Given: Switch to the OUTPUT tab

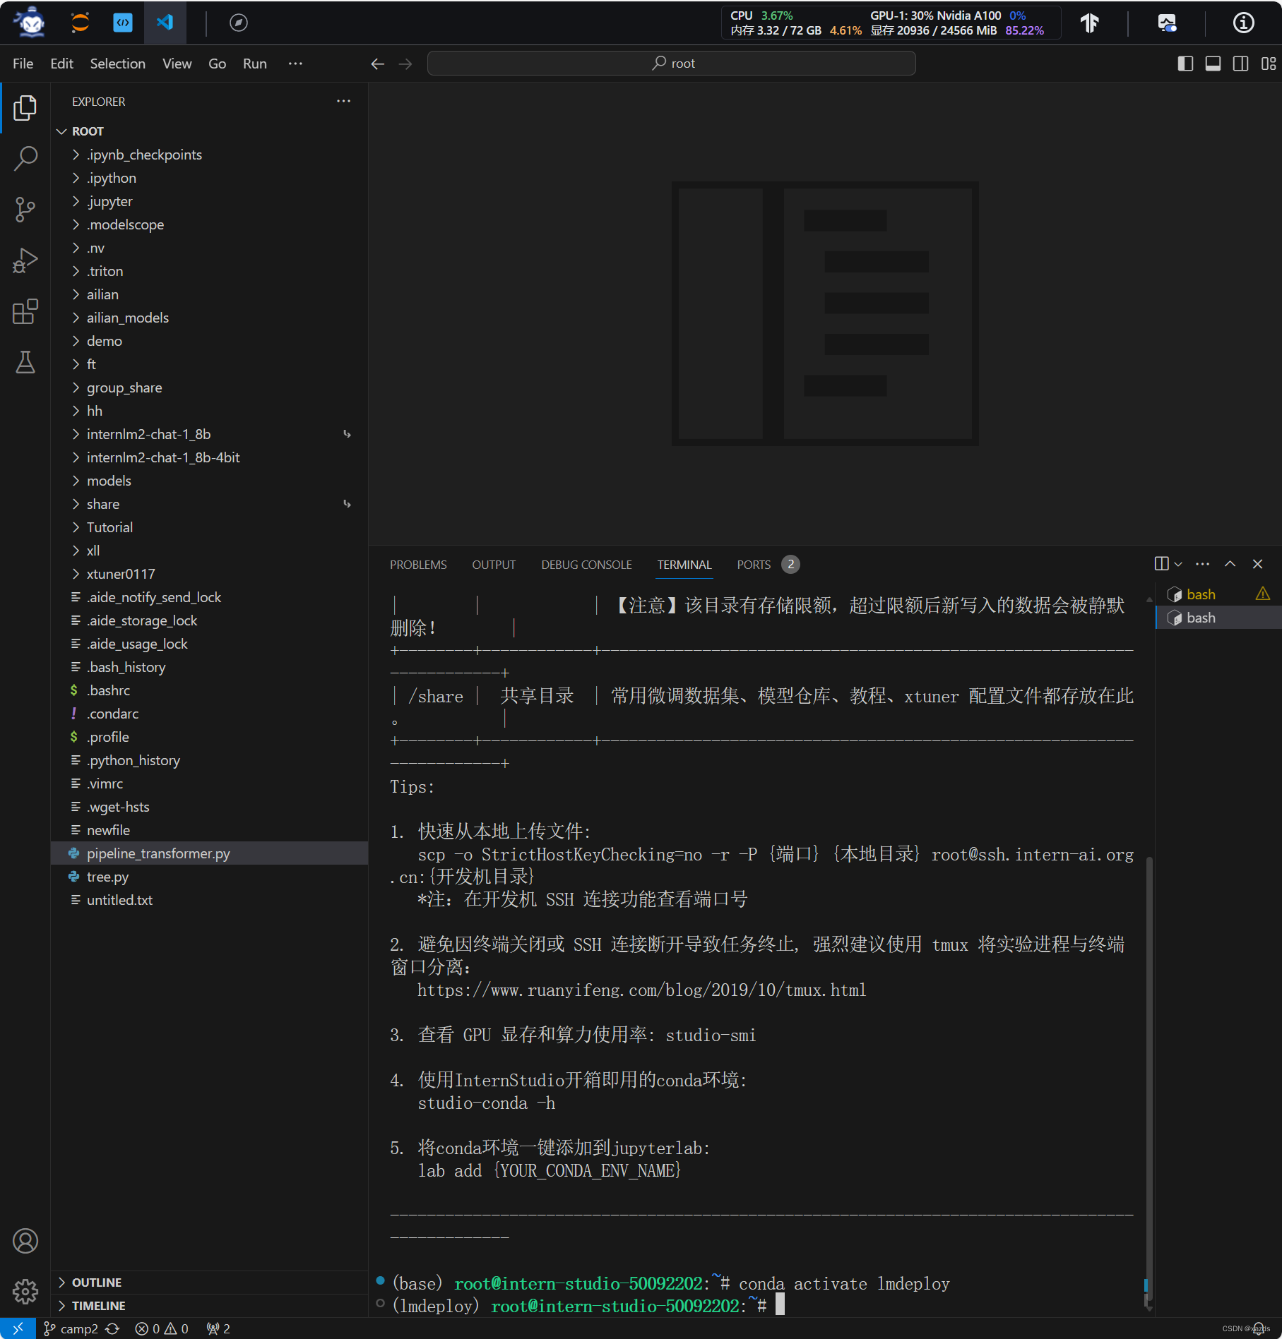Looking at the screenshot, I should click(494, 565).
